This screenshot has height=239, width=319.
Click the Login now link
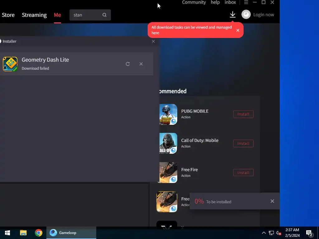pyautogui.click(x=264, y=15)
